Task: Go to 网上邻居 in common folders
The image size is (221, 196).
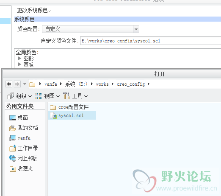Action: pos(24,158)
